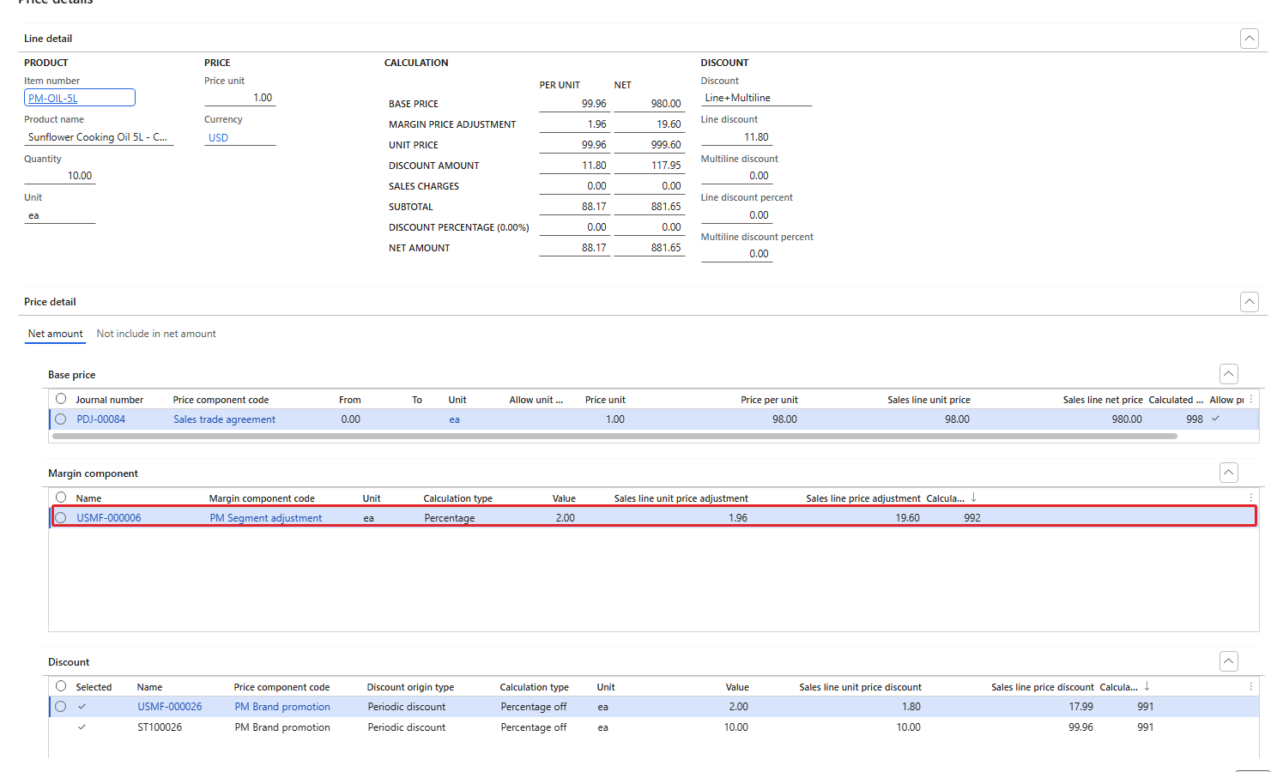Toggle select-all circle in Base price grid header
The height and width of the screenshot is (772, 1283).
coord(61,399)
